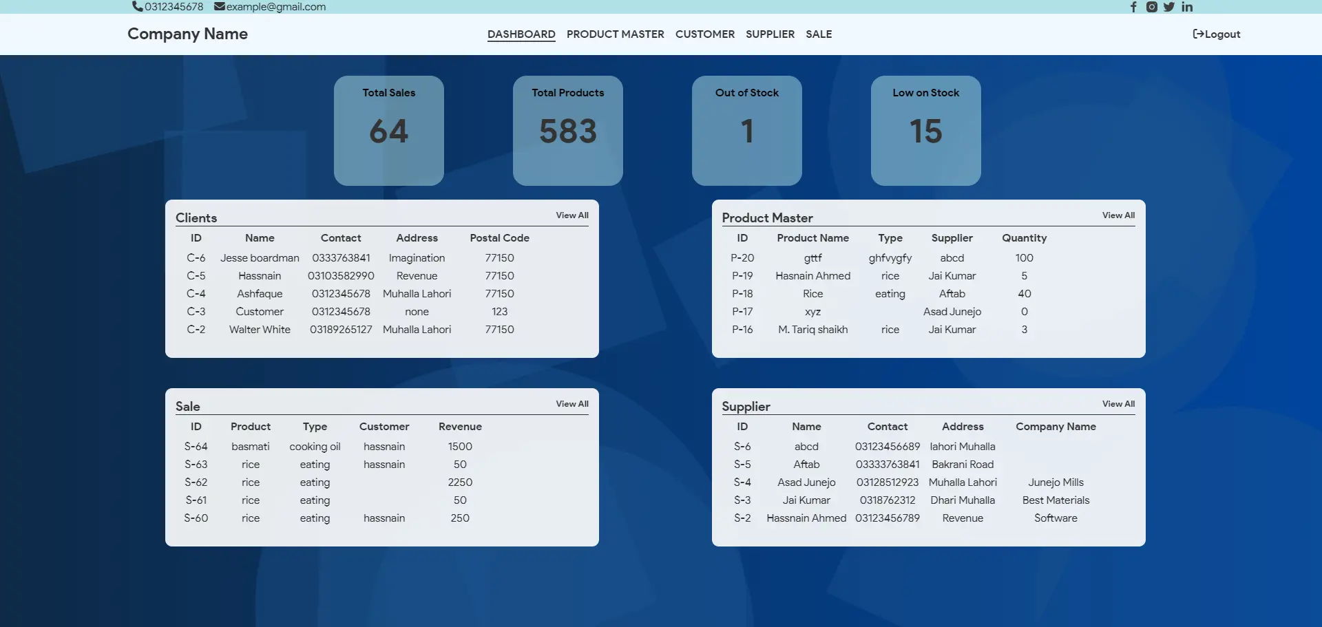1322x627 pixels.
Task: View all Supplier records
Action: 1118,404
